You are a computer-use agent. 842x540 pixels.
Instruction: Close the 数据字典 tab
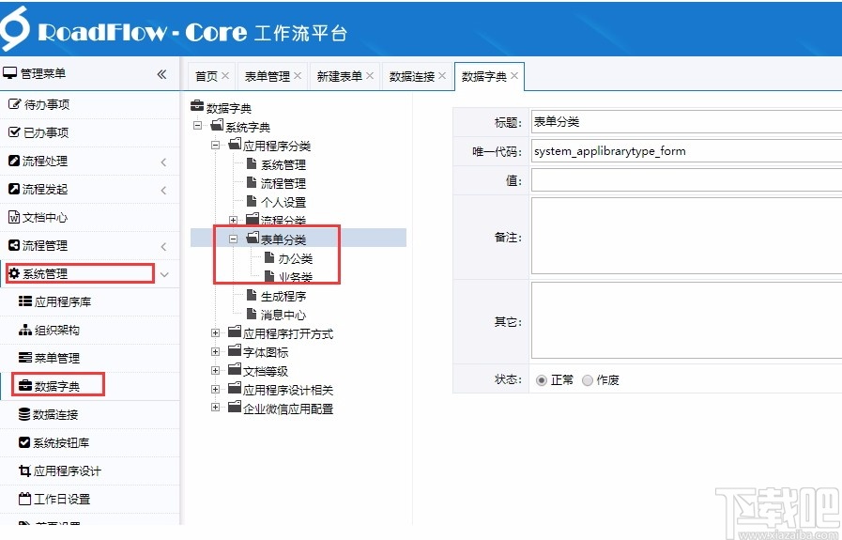(x=514, y=76)
